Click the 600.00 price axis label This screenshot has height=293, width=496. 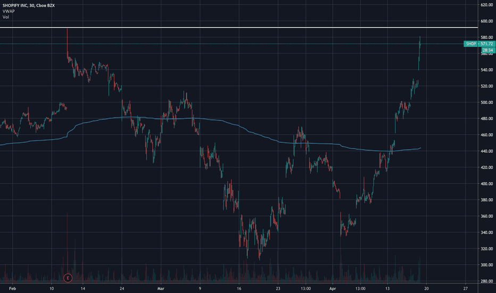tap(486, 21)
